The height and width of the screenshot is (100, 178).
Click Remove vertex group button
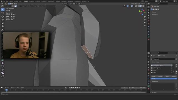160,76
